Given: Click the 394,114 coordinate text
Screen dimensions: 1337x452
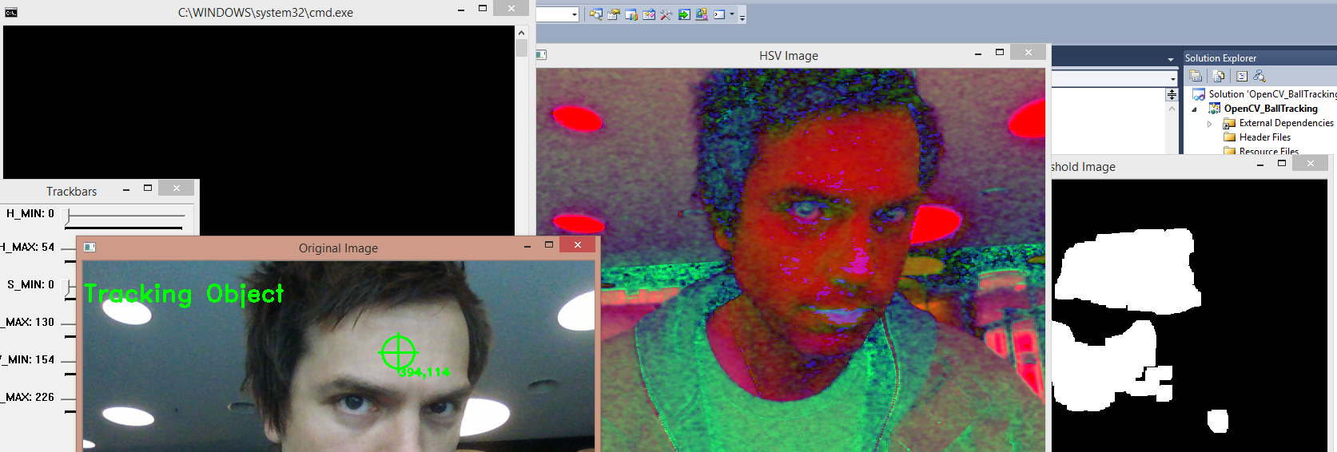Looking at the screenshot, I should (424, 372).
